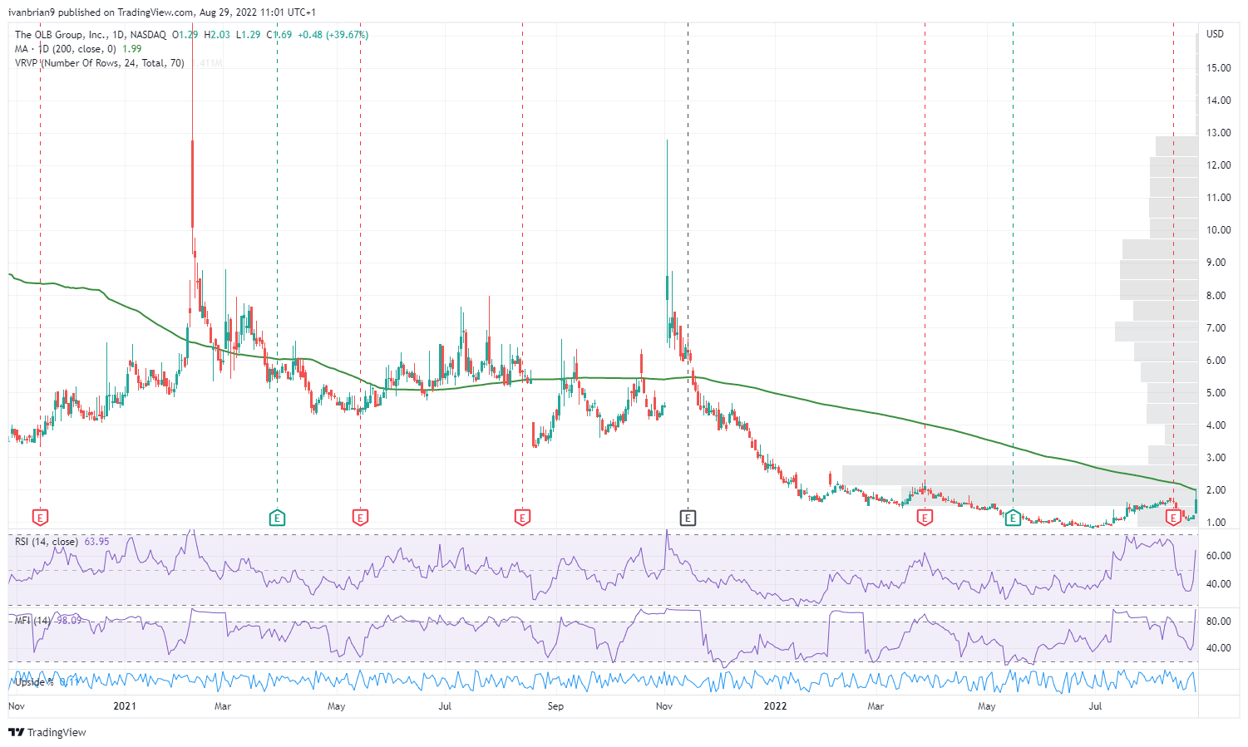Image resolution: width=1248 pixels, height=747 pixels.
Task: Select the RSI (14, close) indicator label
Action: coord(47,542)
